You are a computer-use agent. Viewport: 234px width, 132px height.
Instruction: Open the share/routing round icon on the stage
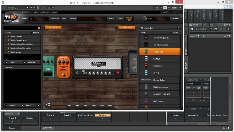tap(48, 105)
